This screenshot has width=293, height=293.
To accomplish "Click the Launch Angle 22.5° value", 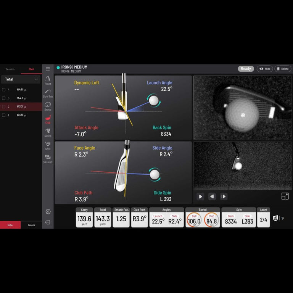I will click(167, 89).
